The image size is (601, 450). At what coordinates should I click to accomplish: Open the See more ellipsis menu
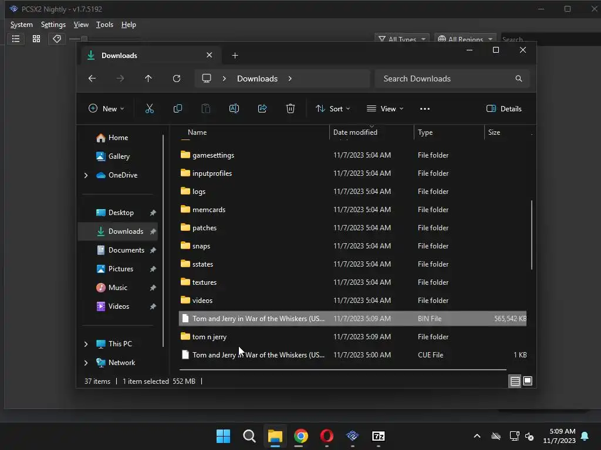coord(425,108)
